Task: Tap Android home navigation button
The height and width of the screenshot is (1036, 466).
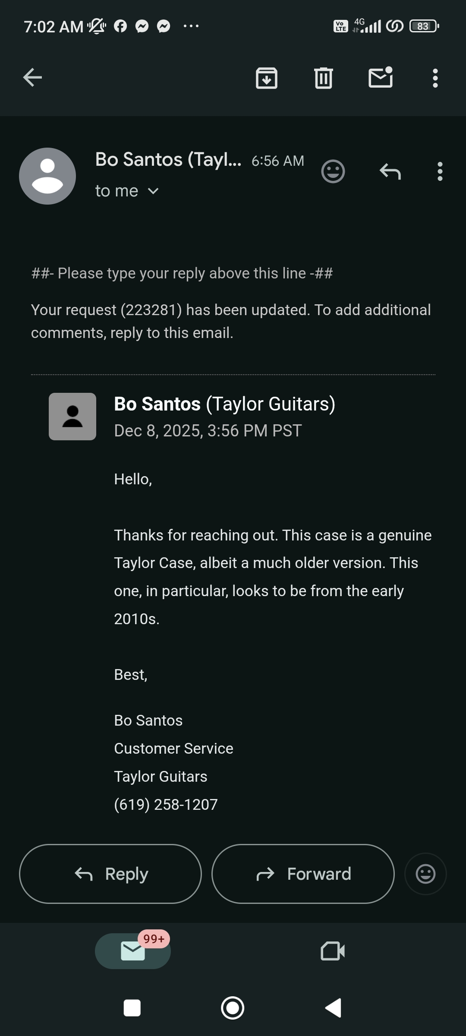Action: tap(233, 1008)
